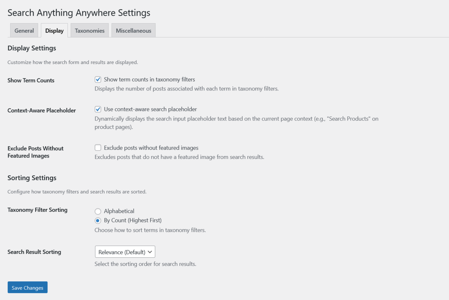Select the Alphabetical radio button
This screenshot has height=300, width=449.
(x=98, y=211)
